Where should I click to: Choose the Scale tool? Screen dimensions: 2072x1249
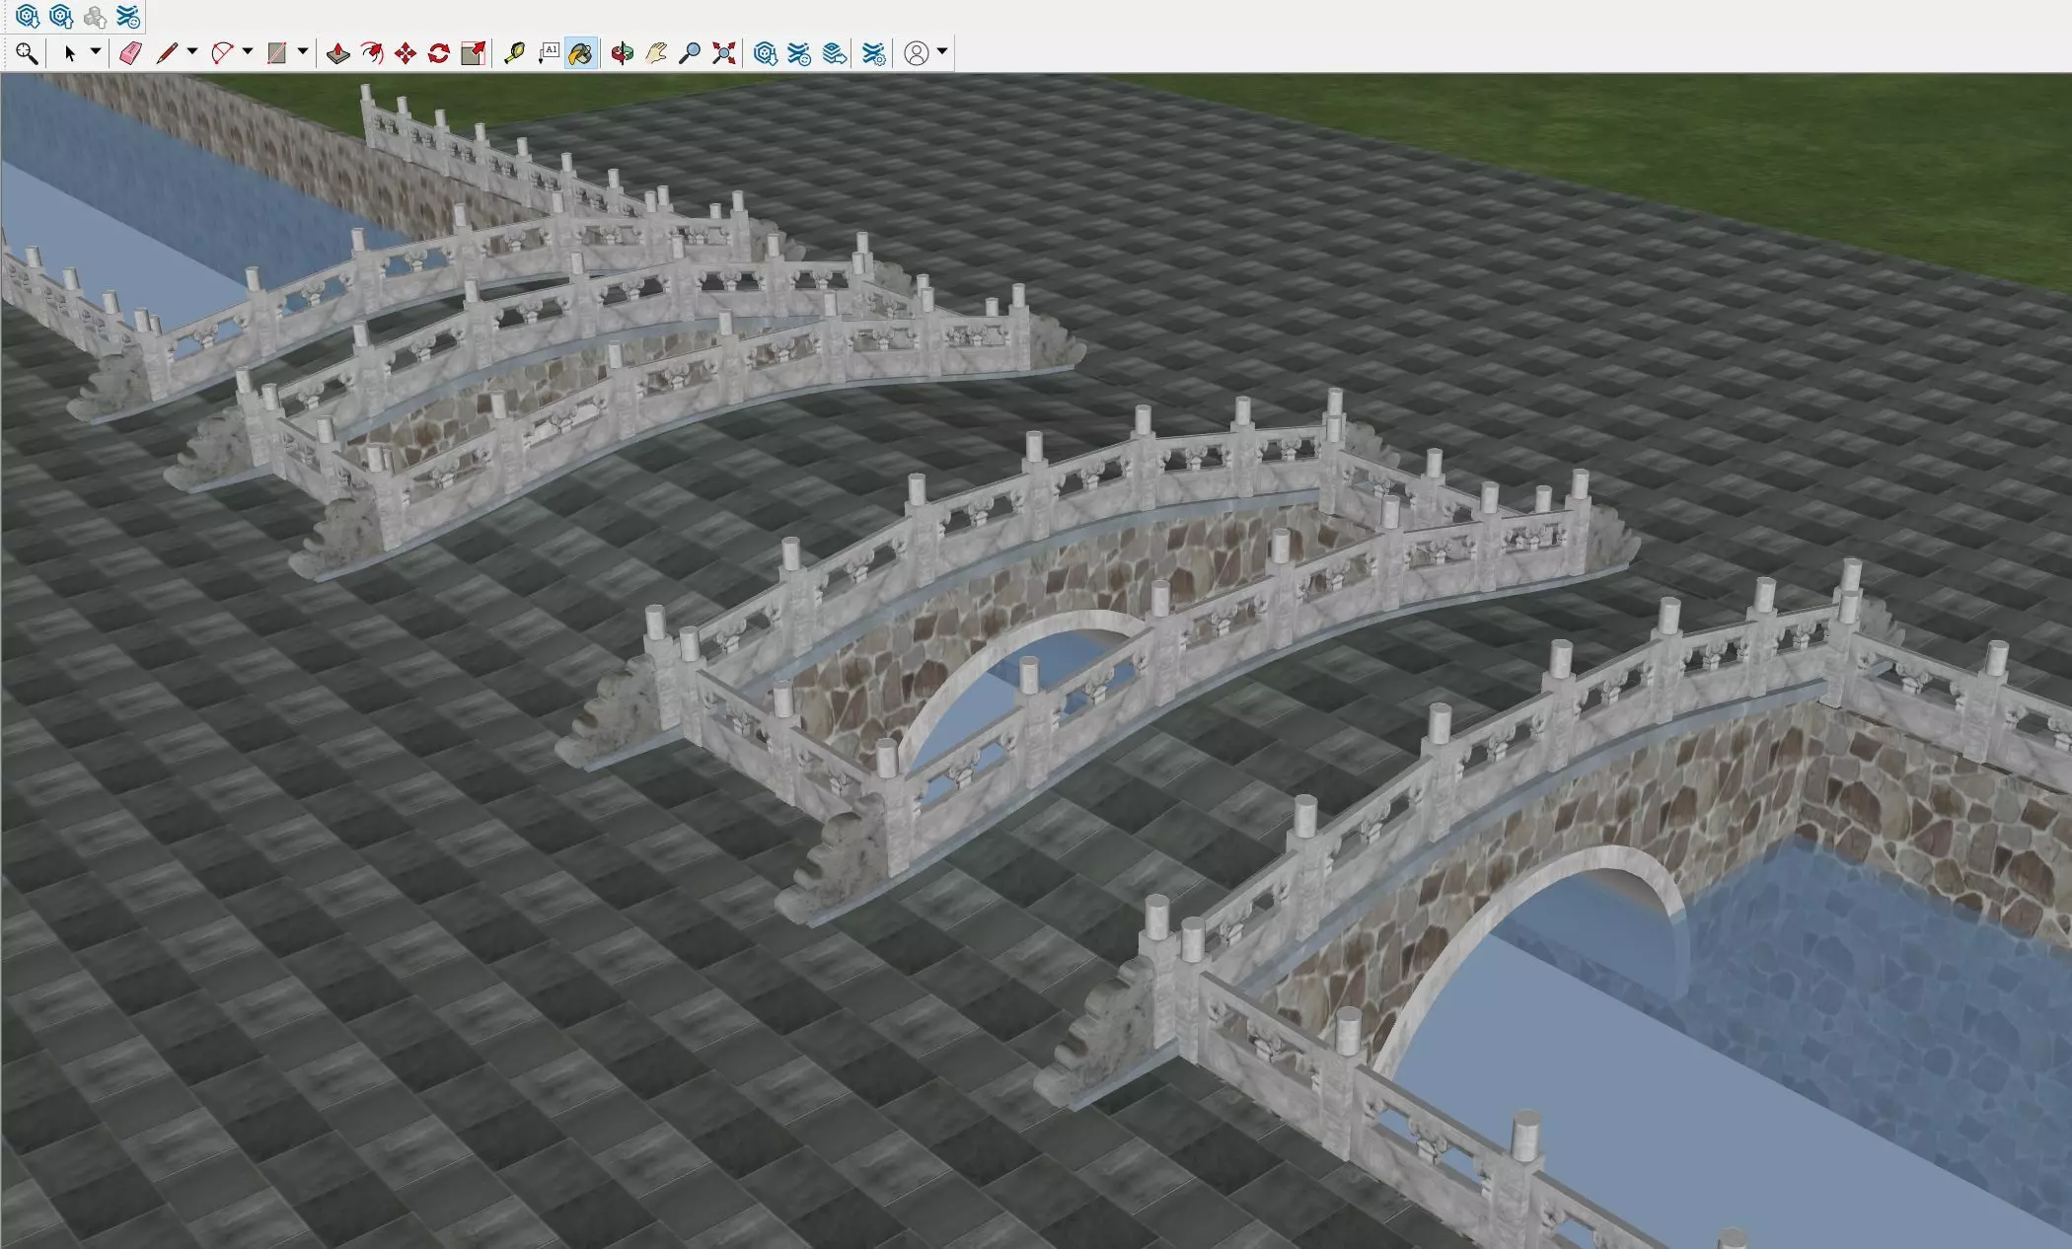(x=474, y=53)
